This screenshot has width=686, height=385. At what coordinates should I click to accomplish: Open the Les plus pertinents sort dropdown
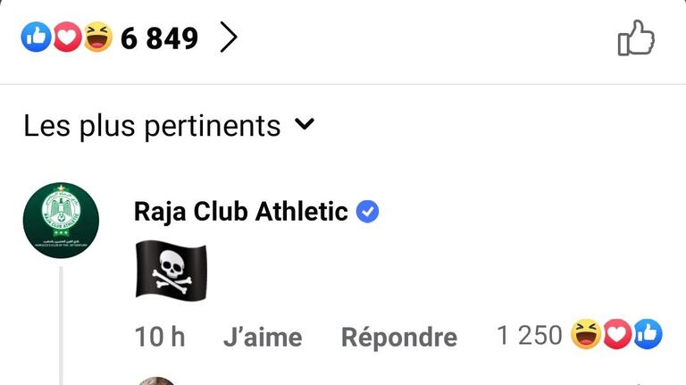point(169,126)
